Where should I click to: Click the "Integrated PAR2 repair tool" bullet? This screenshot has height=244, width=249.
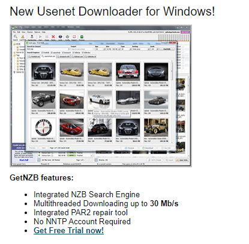tap(80, 212)
